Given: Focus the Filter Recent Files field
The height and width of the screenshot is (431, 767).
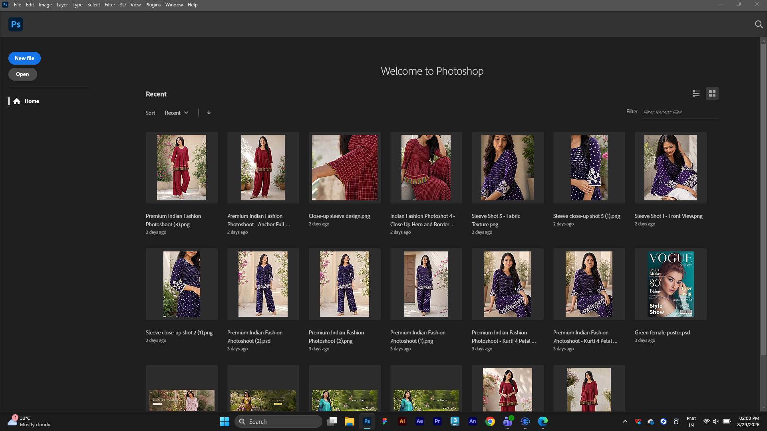Looking at the screenshot, I should coord(680,113).
